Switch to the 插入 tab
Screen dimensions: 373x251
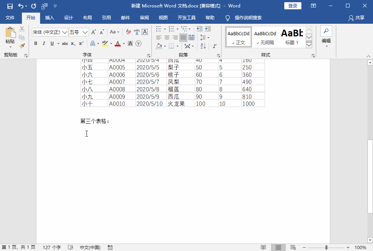tap(49, 18)
